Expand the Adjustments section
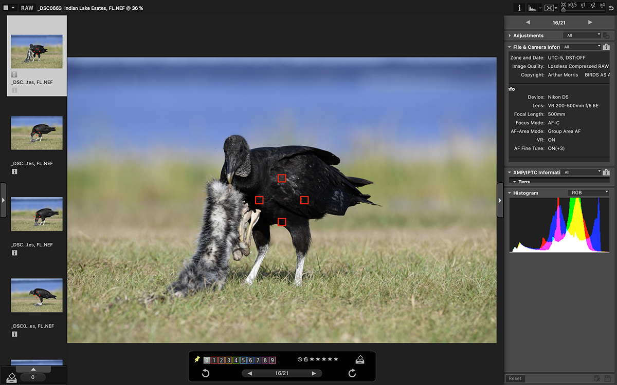Viewport: 617px width, 385px height. coord(510,35)
